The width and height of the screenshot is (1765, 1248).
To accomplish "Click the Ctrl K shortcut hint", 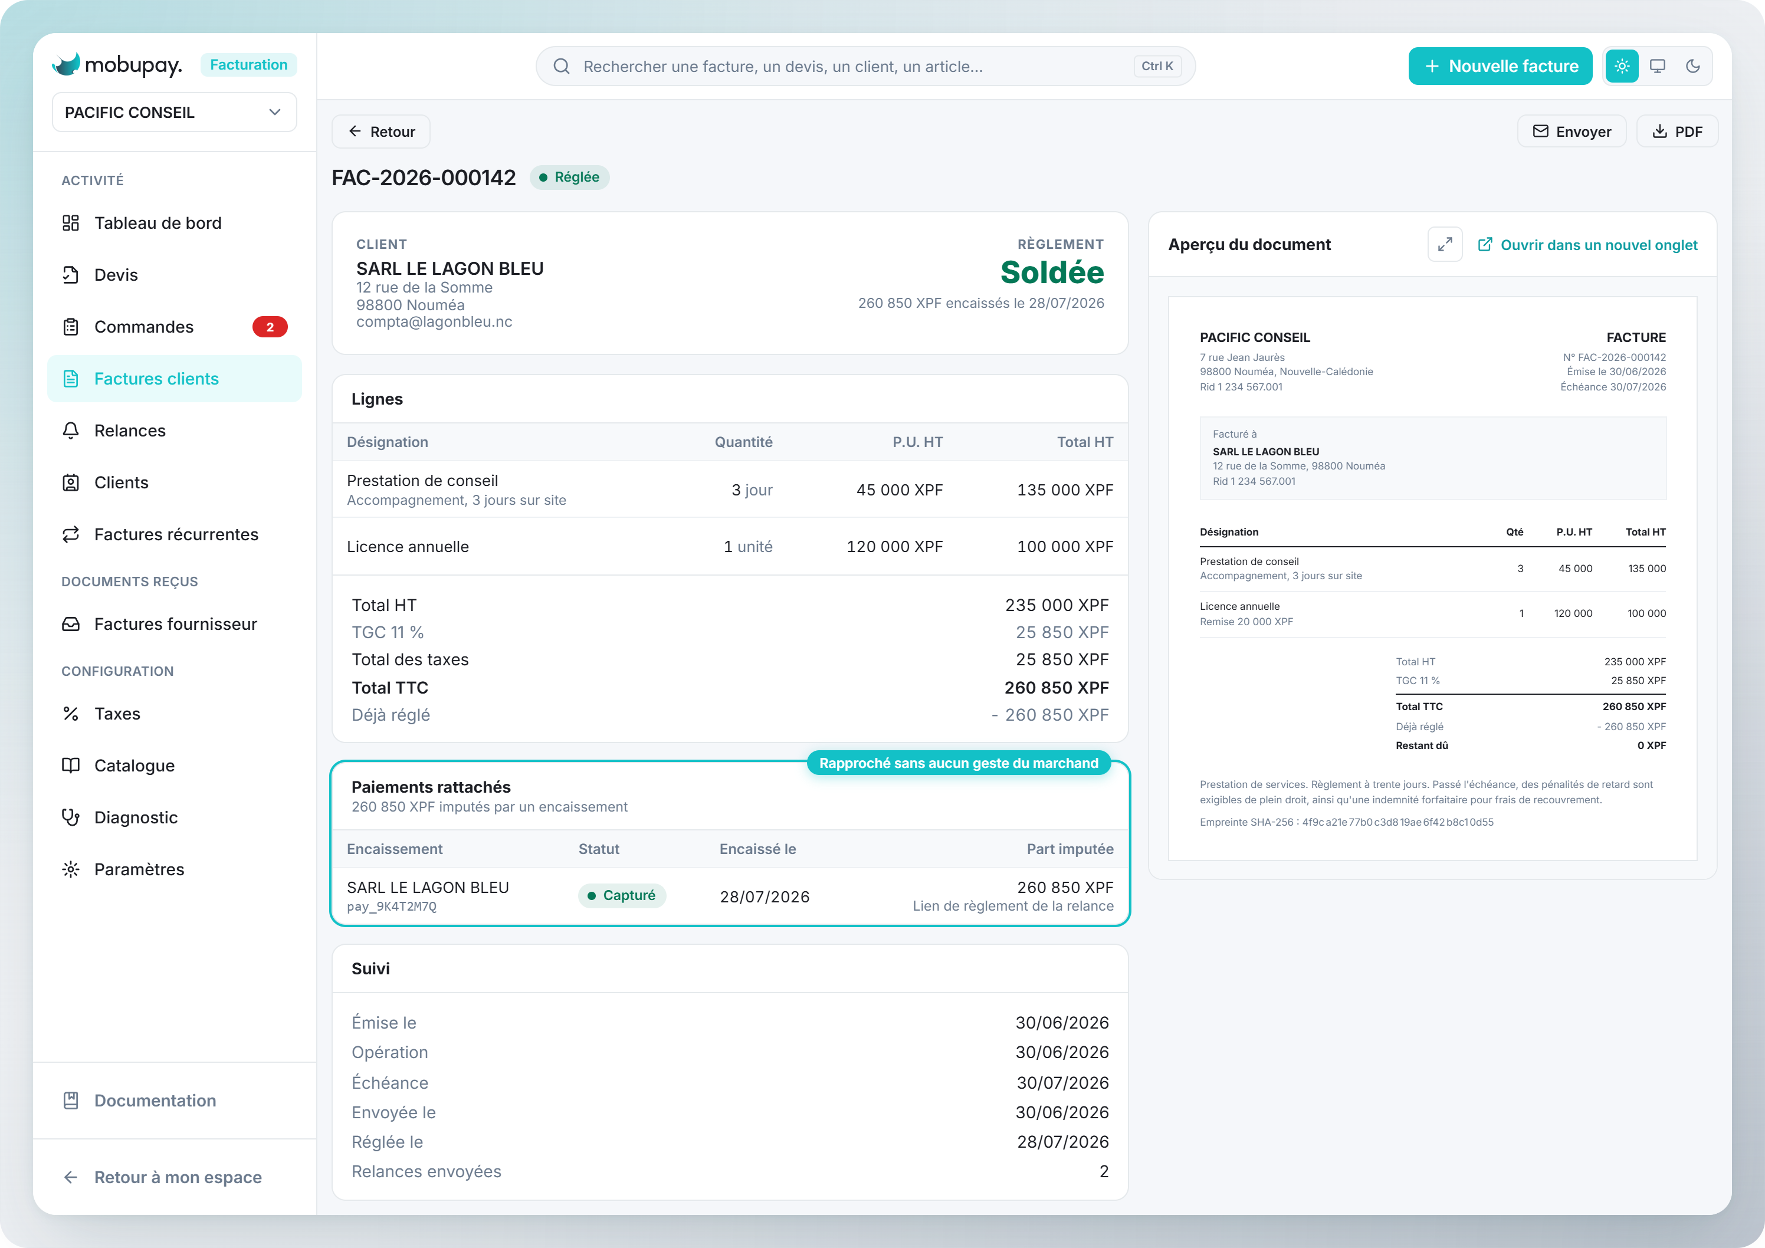I will click(x=1157, y=66).
